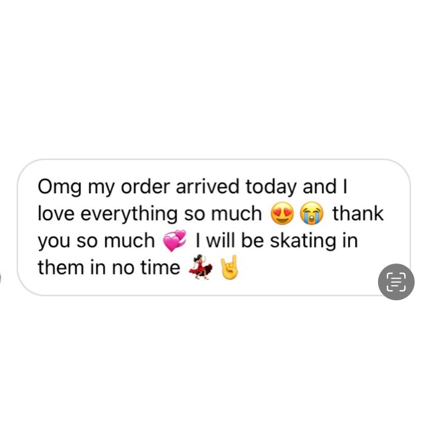The height and width of the screenshot is (431, 427).
Task: Click the word "everything" in second line
Action: coord(129,214)
